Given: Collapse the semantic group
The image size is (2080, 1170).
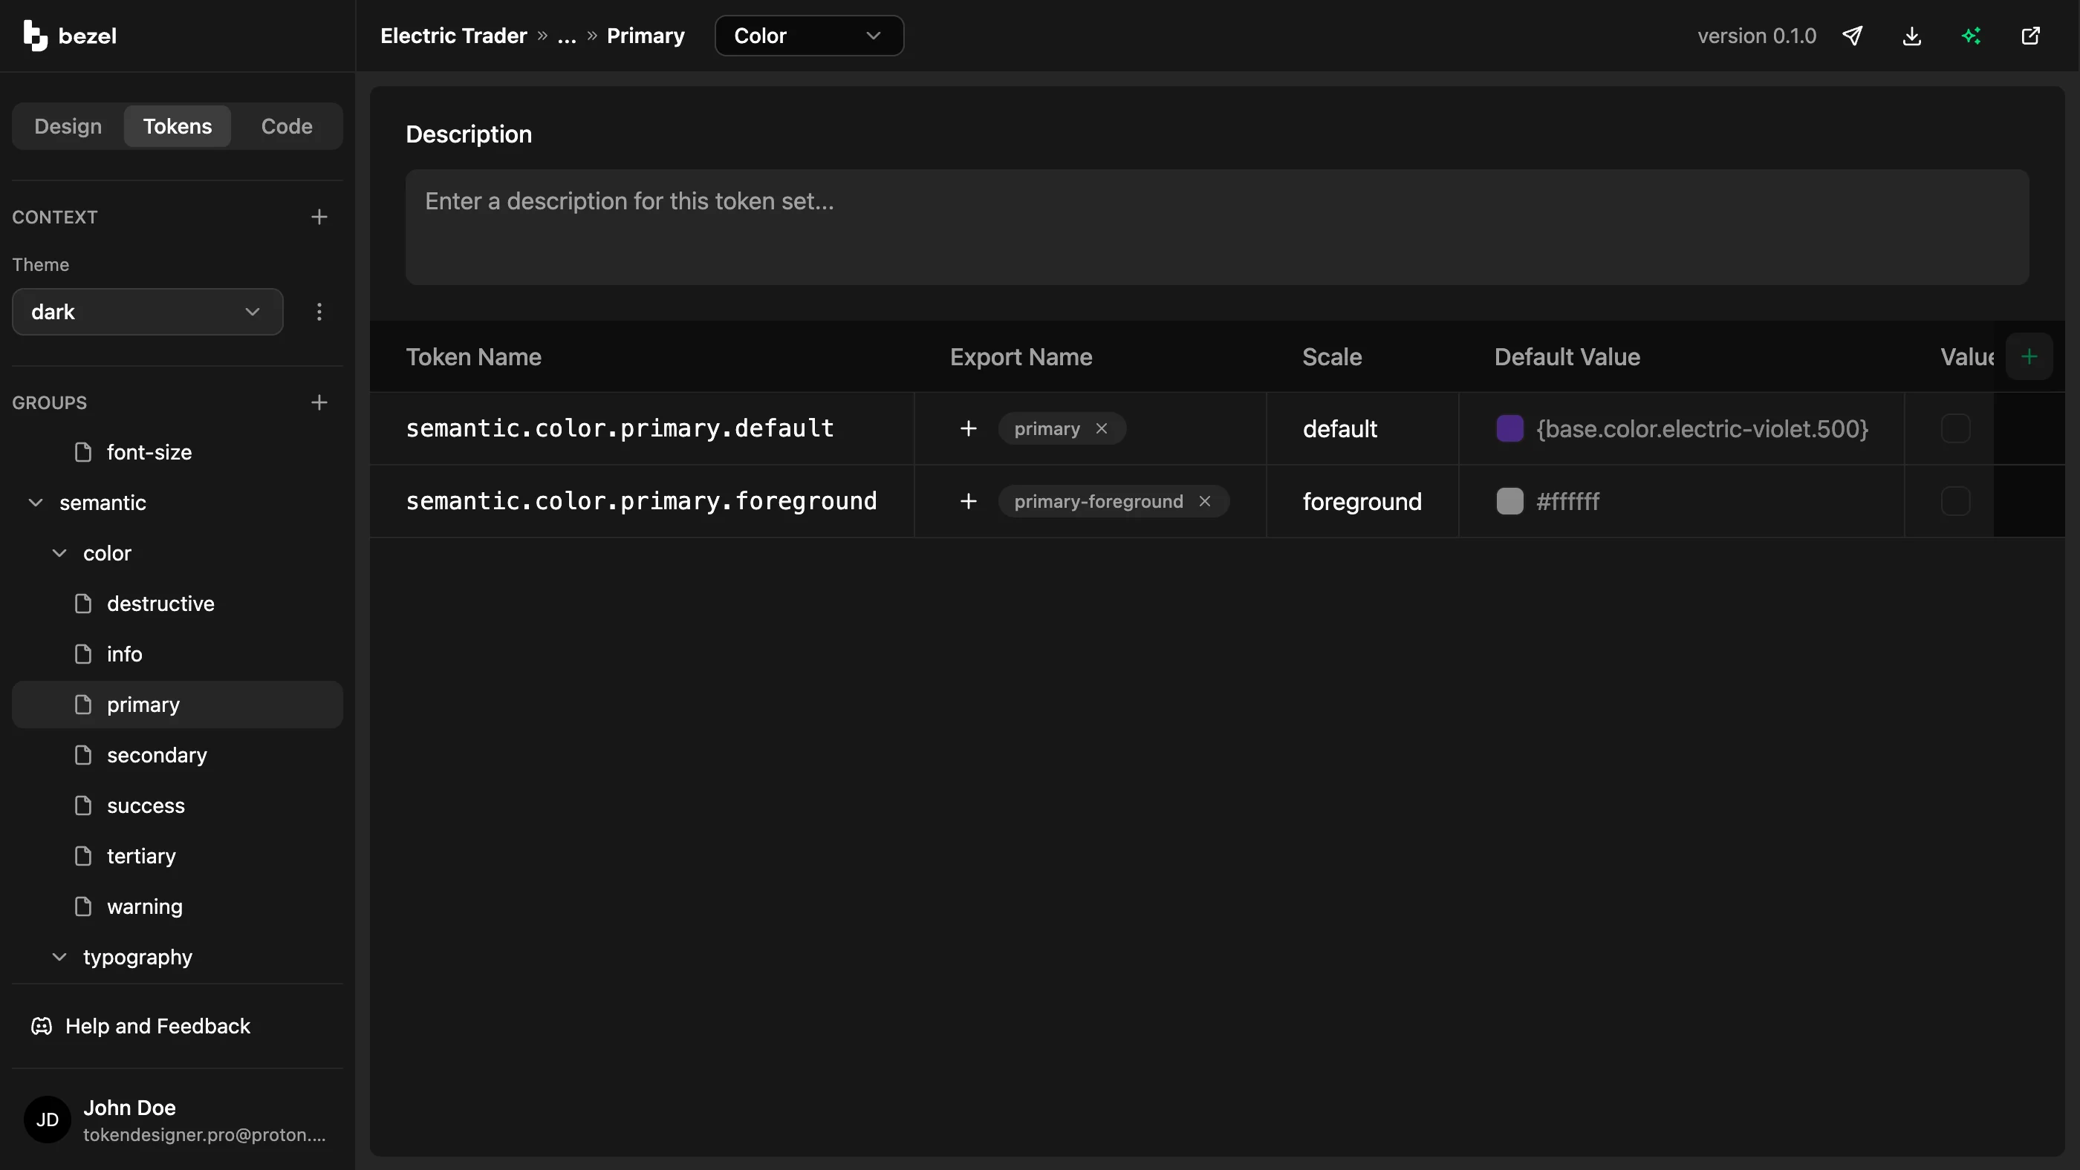Looking at the screenshot, I should click(36, 503).
